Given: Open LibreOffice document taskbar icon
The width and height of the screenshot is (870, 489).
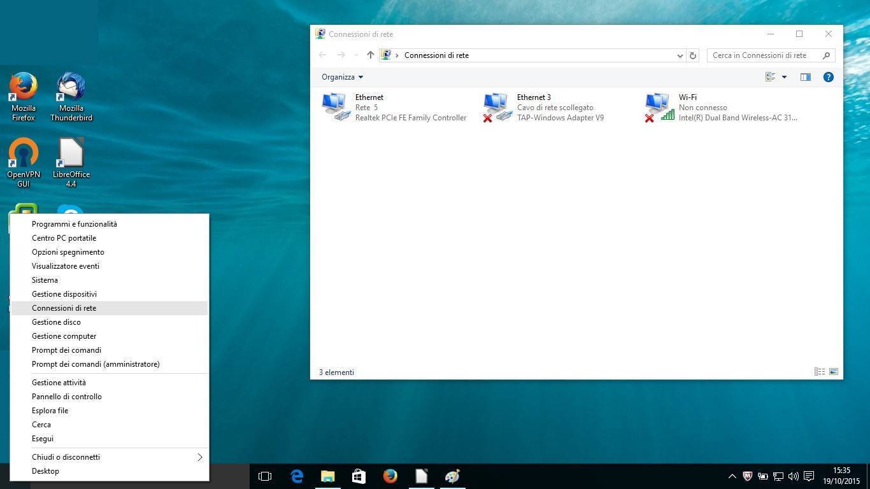Looking at the screenshot, I should (x=422, y=476).
